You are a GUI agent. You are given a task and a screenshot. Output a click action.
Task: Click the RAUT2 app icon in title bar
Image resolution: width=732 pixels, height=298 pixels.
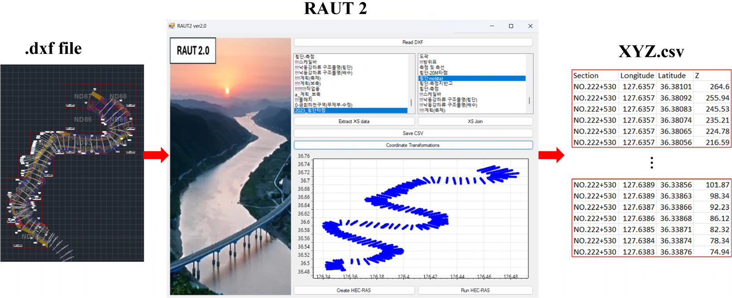(172, 26)
